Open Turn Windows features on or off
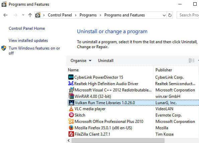 (x=34, y=51)
